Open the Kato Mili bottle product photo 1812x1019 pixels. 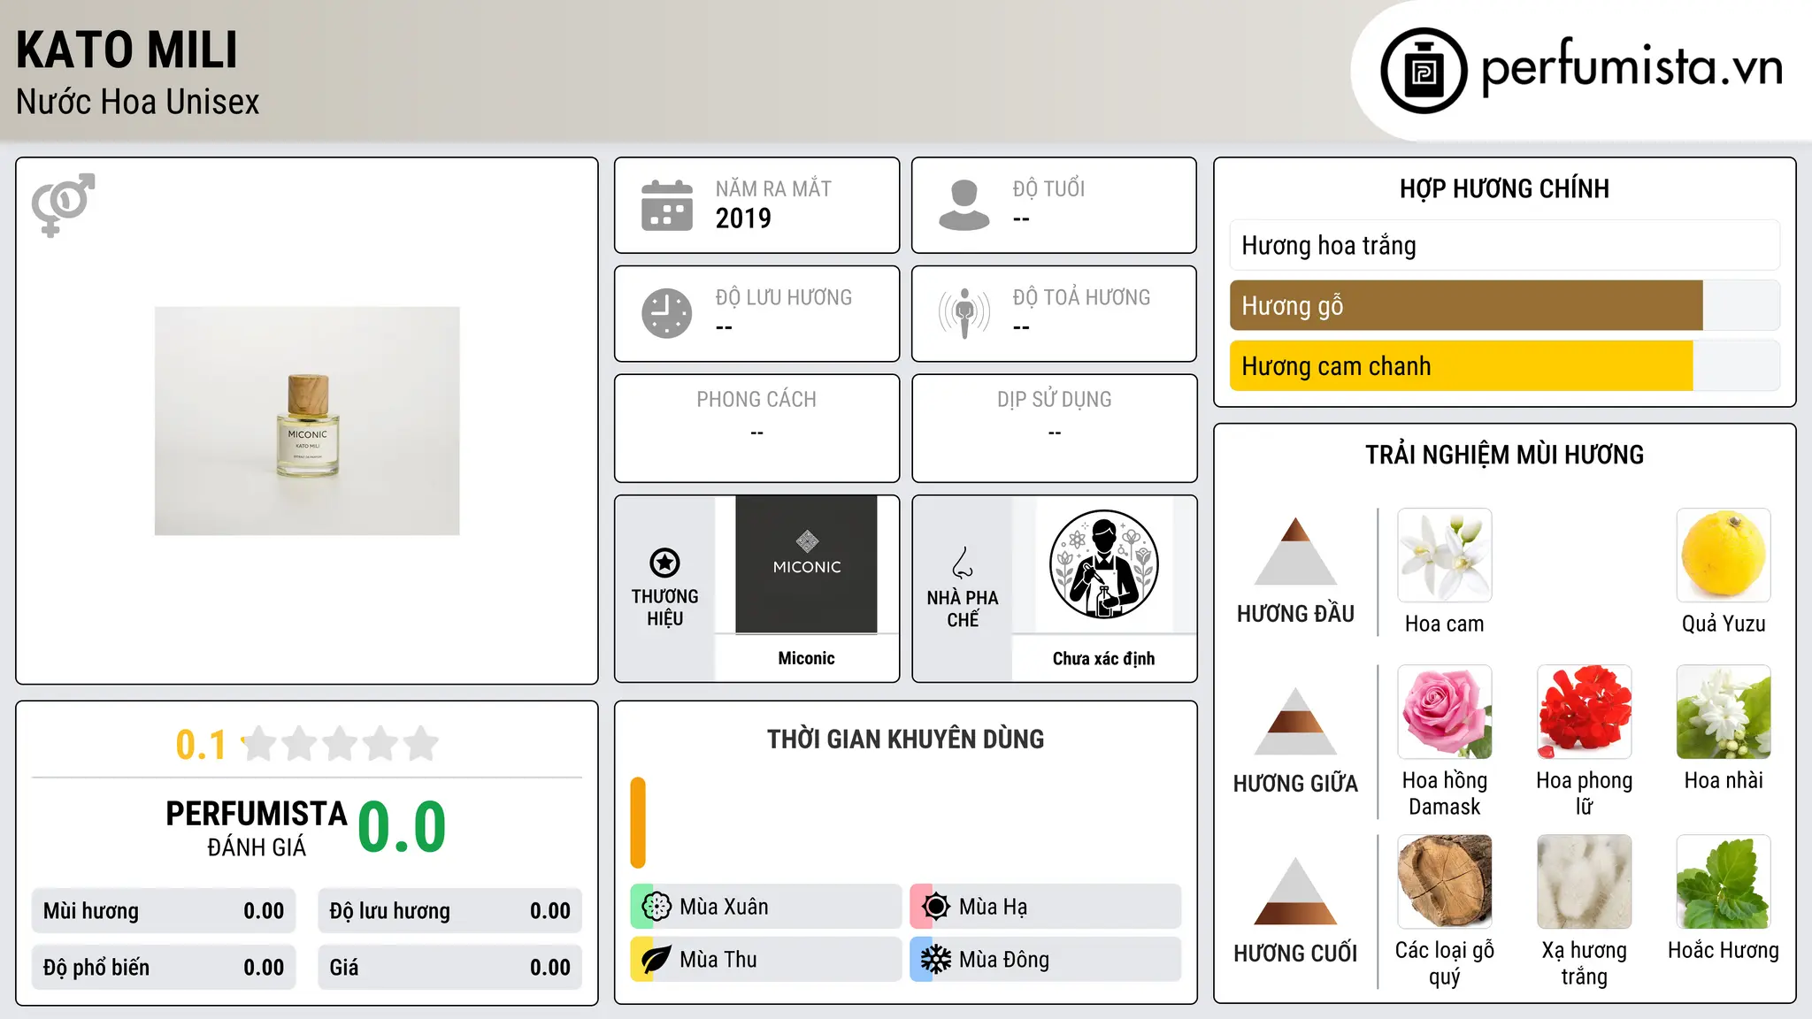(307, 421)
